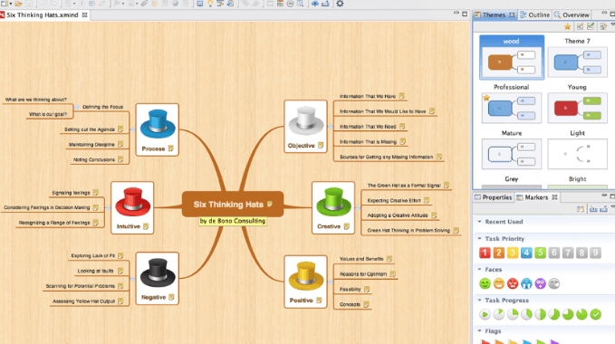Select priority 2 orange marker
This screenshot has height=344, width=615.
click(498, 253)
